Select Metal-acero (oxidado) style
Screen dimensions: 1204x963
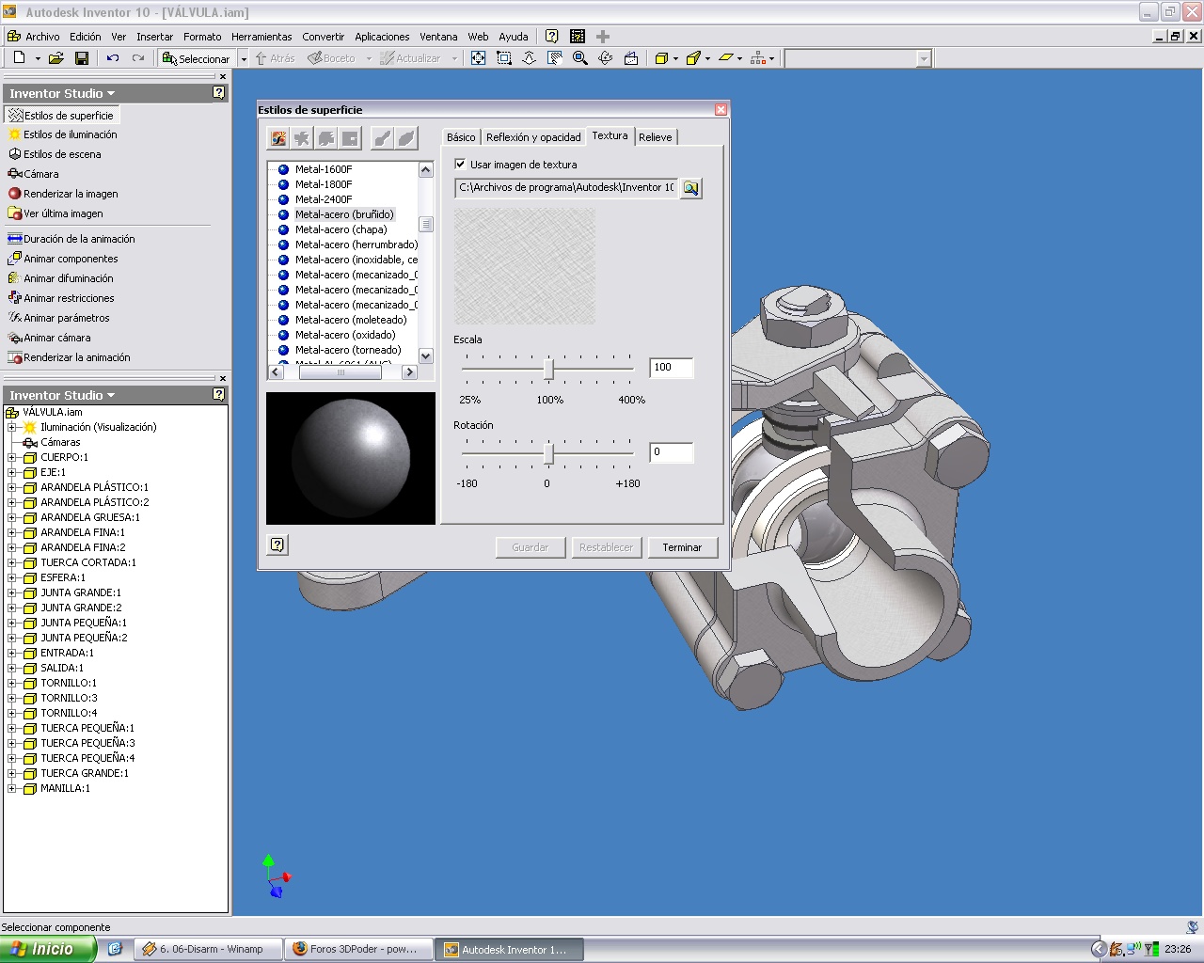345,335
